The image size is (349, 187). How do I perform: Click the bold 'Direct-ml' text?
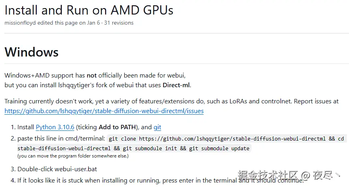coord(176,85)
